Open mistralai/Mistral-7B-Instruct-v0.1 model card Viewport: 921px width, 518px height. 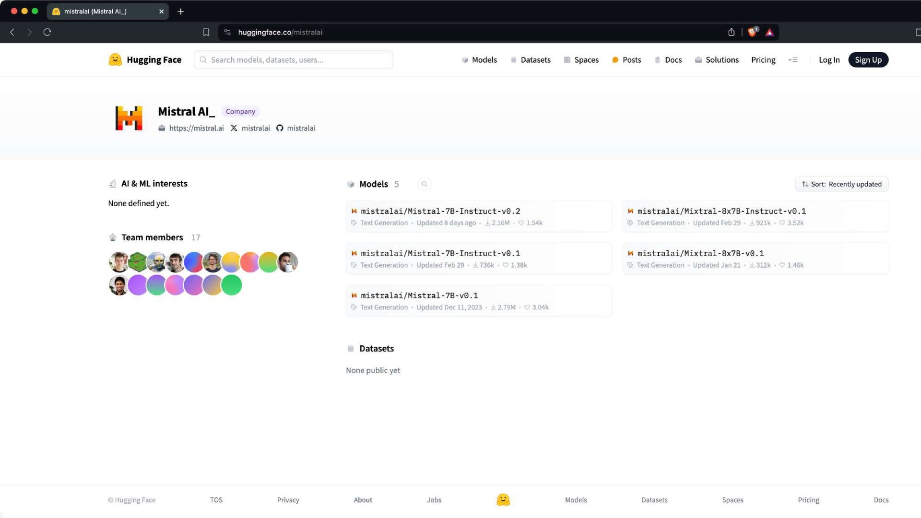click(x=479, y=259)
